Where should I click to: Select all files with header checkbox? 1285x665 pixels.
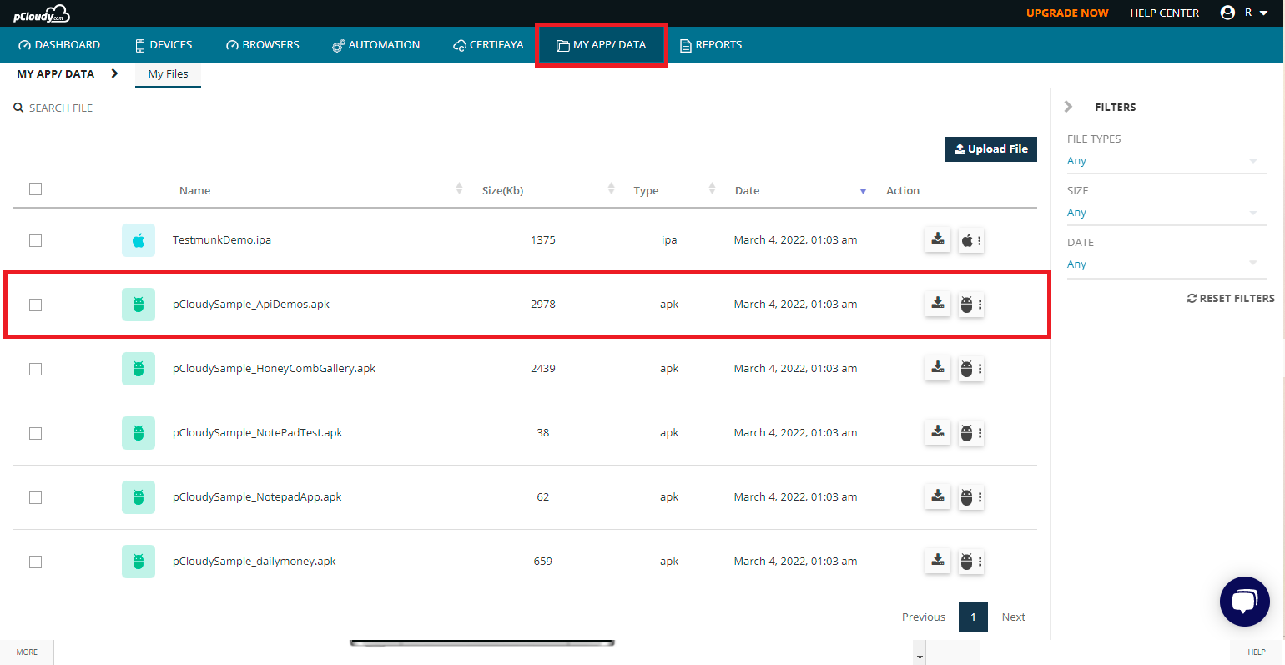[35, 189]
